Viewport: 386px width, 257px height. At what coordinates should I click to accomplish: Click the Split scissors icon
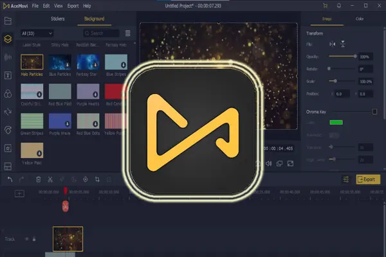pyautogui.click(x=50, y=179)
